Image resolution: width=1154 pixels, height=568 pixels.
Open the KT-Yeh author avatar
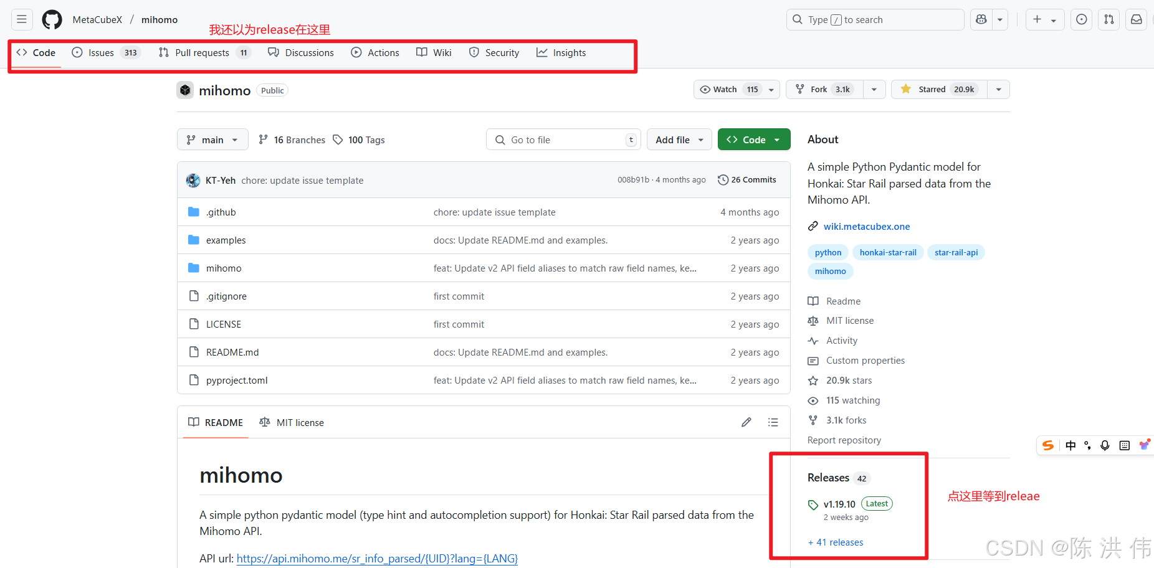(193, 181)
